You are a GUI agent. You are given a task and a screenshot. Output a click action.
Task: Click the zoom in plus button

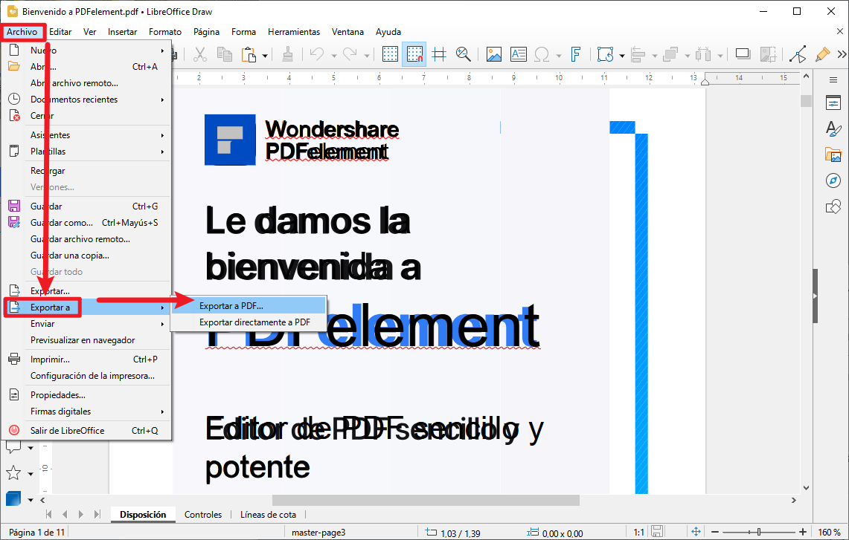click(803, 533)
